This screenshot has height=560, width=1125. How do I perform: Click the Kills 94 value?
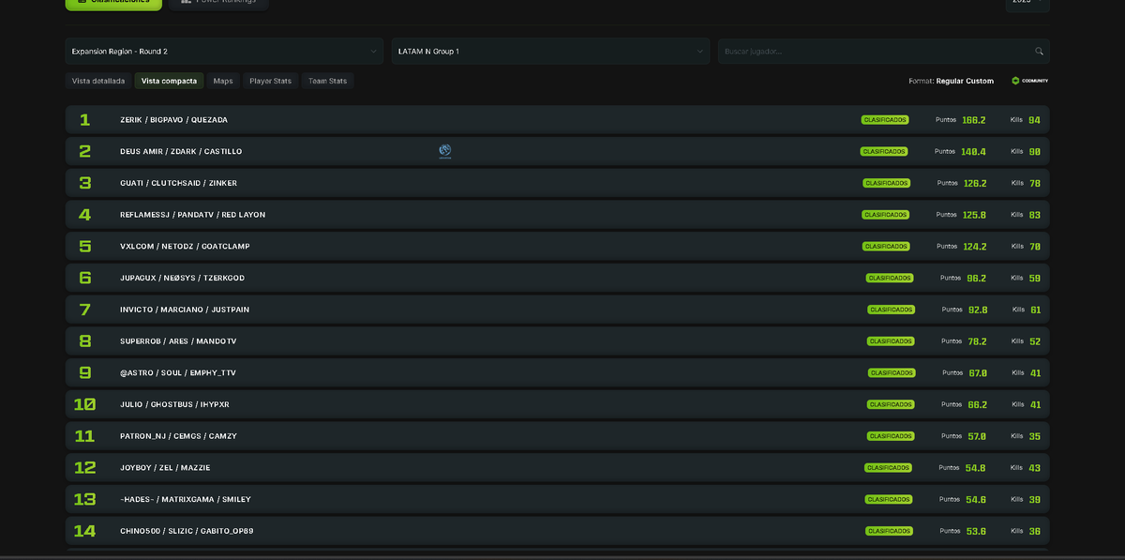click(x=1035, y=120)
